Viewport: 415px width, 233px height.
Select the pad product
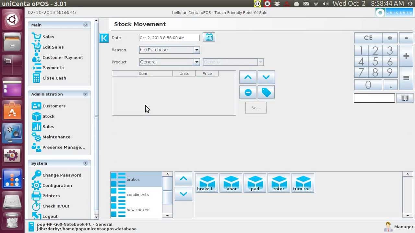tap(255, 183)
